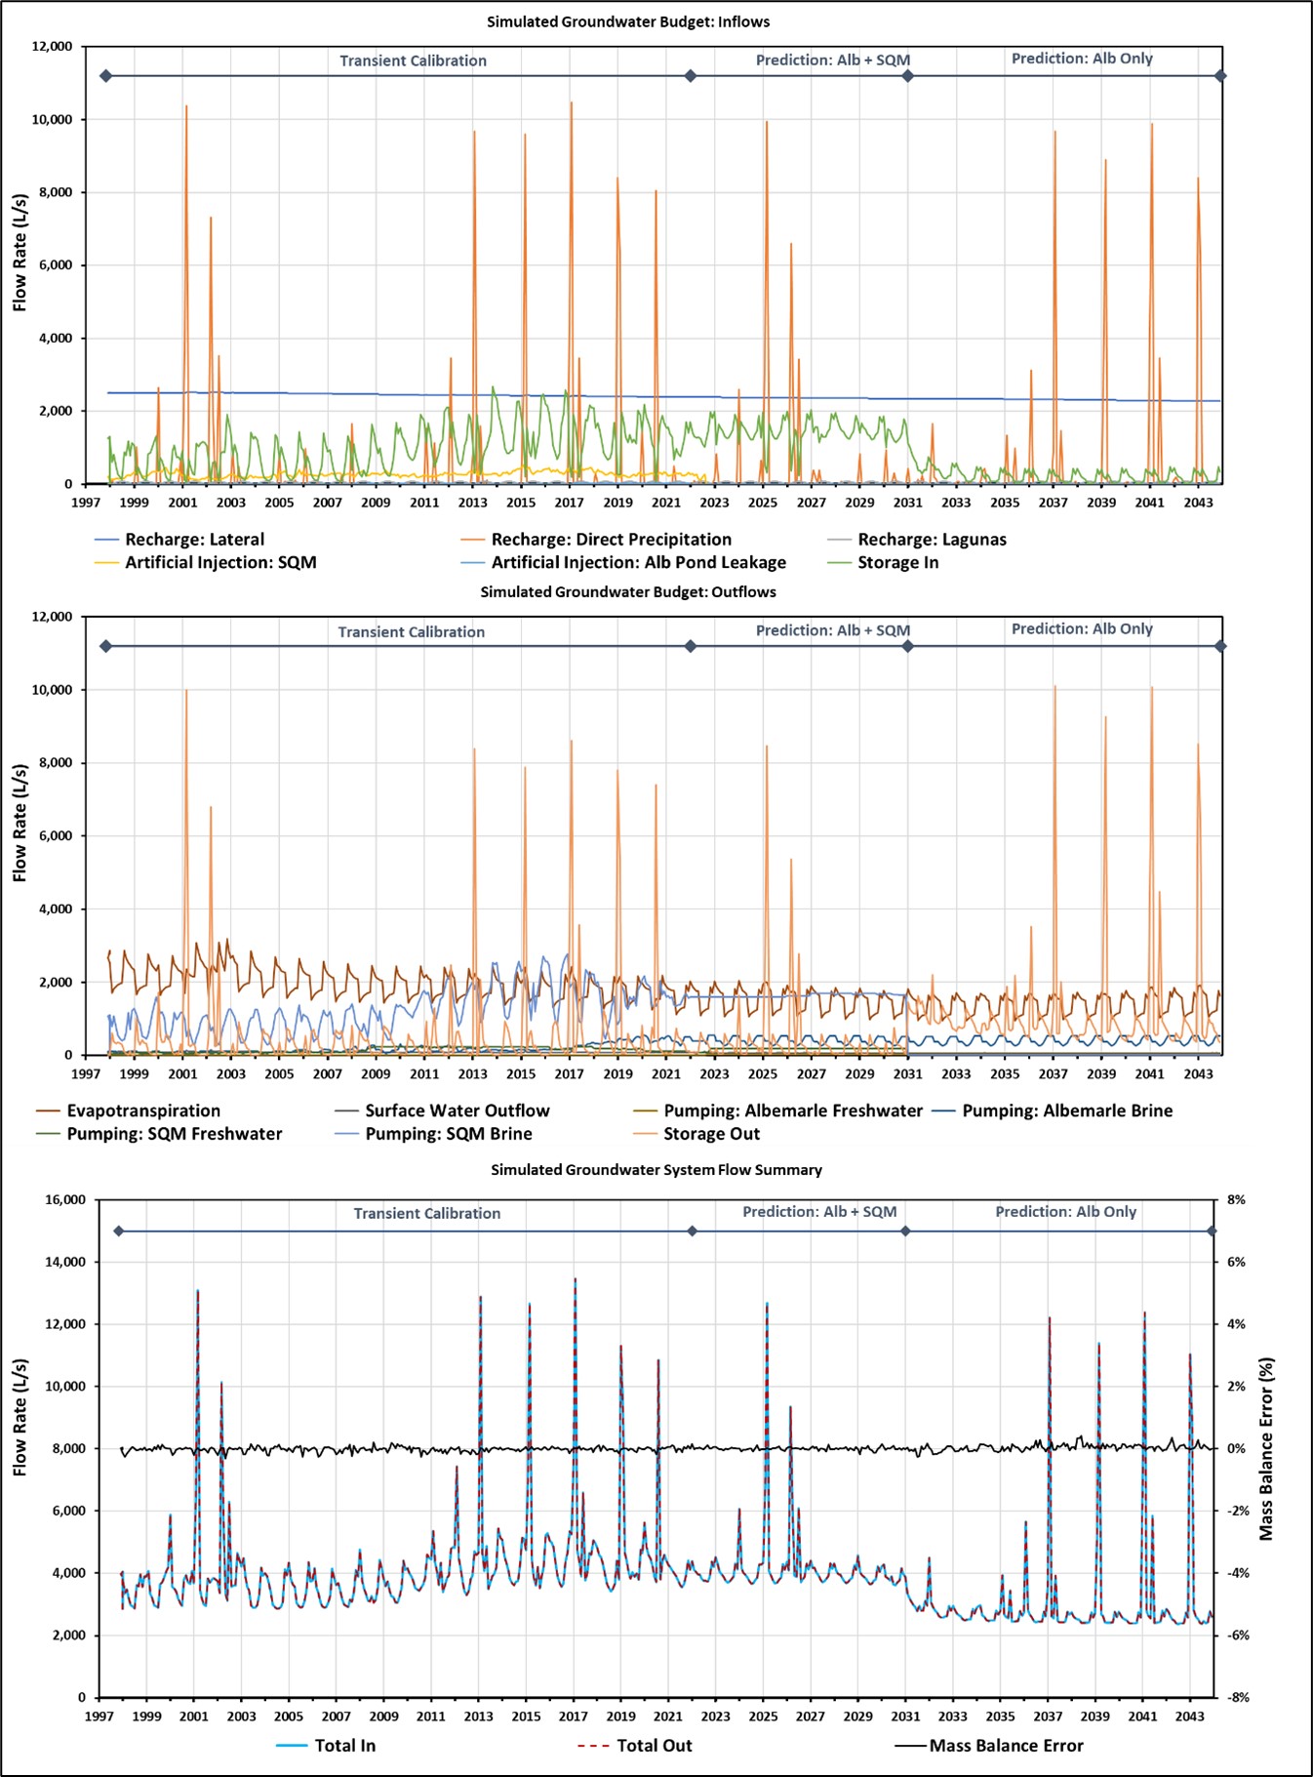Image resolution: width=1313 pixels, height=1777 pixels.
Task: Click "Prediction: Alb Only" label in Outflows chart
Action: tap(1082, 629)
